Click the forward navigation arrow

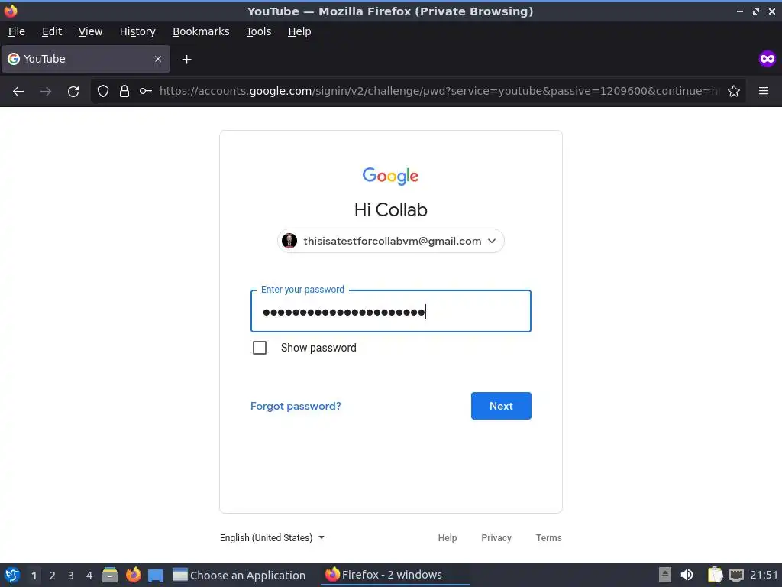[x=46, y=92]
